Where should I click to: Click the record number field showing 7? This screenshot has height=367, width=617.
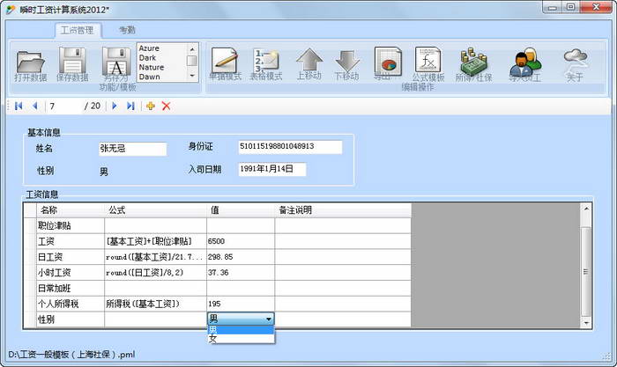pyautogui.click(x=65, y=106)
